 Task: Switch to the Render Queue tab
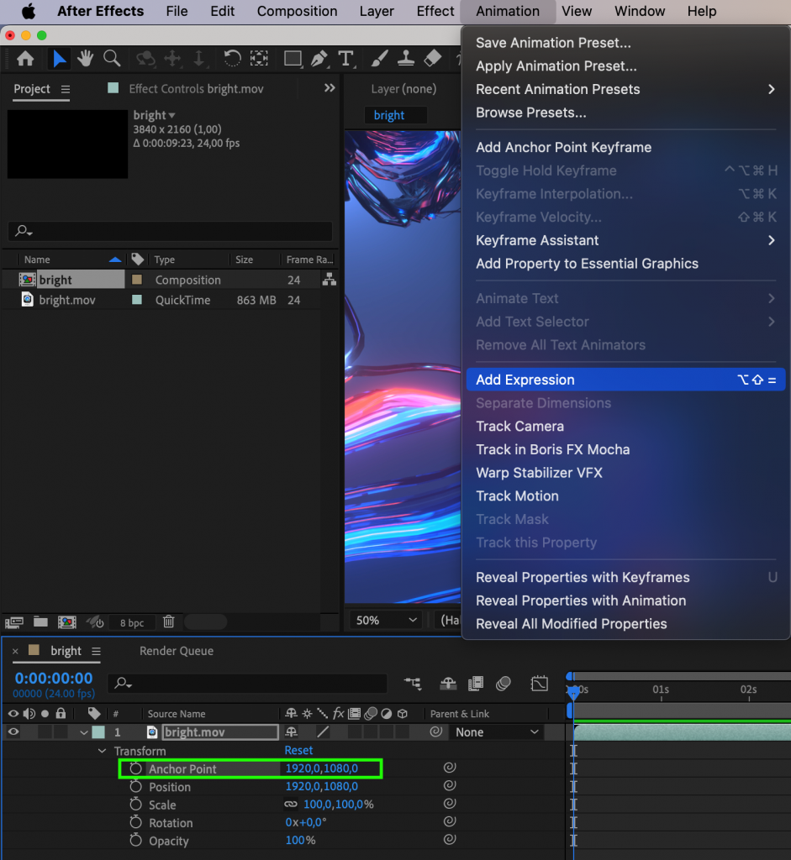pyautogui.click(x=177, y=650)
